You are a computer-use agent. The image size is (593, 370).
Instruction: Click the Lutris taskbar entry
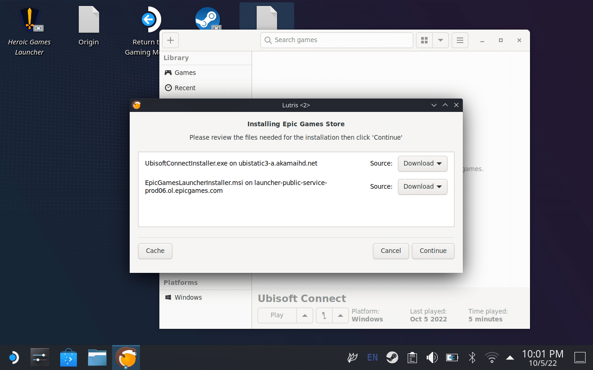coord(126,358)
